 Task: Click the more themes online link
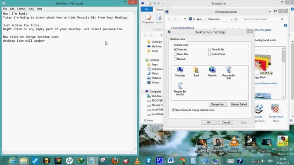point(266,83)
